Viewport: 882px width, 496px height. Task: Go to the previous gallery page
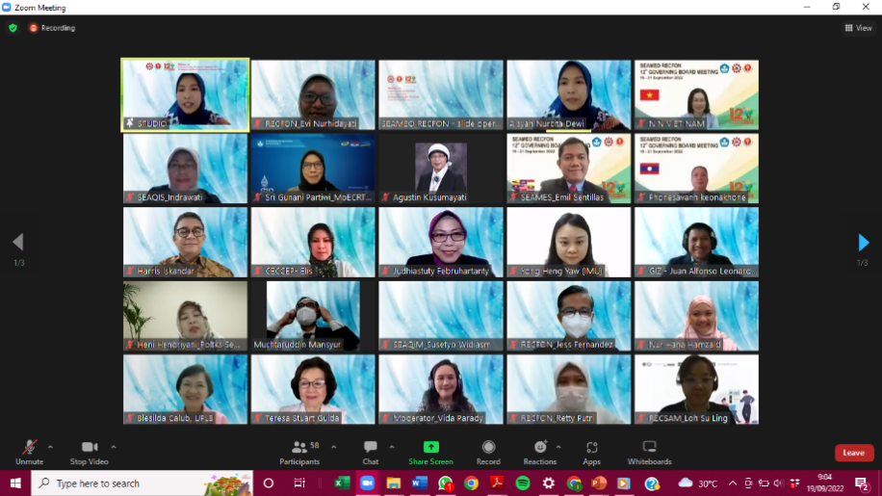tap(17, 243)
